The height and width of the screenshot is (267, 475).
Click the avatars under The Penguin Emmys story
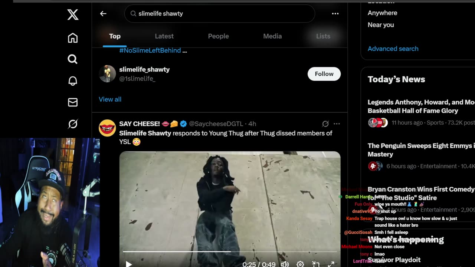pos(375,166)
